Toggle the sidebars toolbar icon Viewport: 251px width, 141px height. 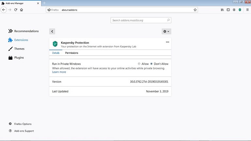pyautogui.click(x=228, y=10)
